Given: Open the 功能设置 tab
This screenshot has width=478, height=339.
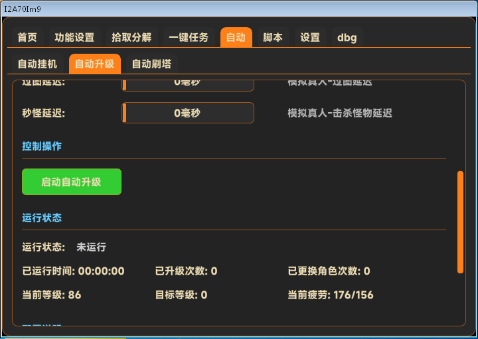Looking at the screenshot, I should click(x=74, y=38).
